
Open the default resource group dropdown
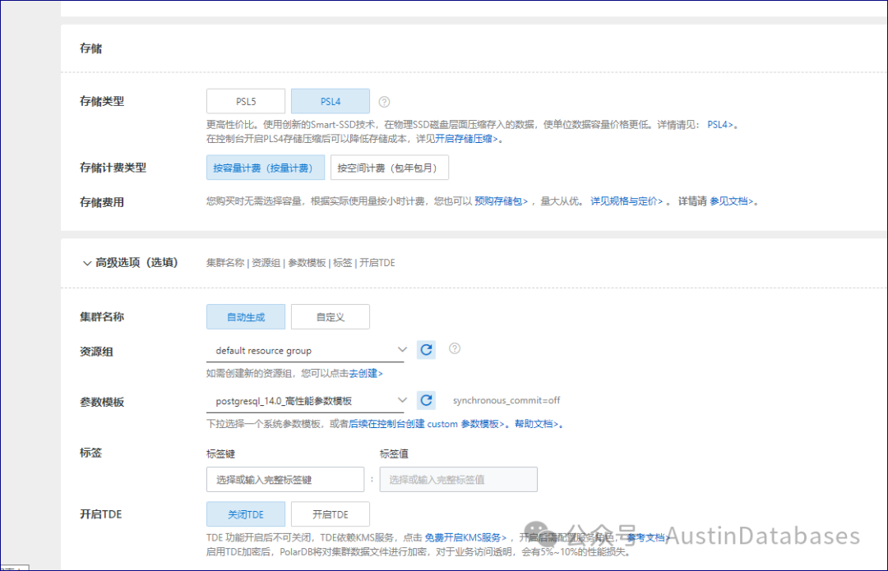306,350
